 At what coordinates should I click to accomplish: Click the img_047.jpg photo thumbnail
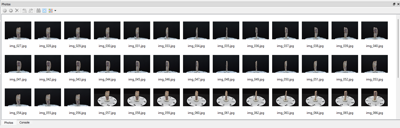pos(196,64)
